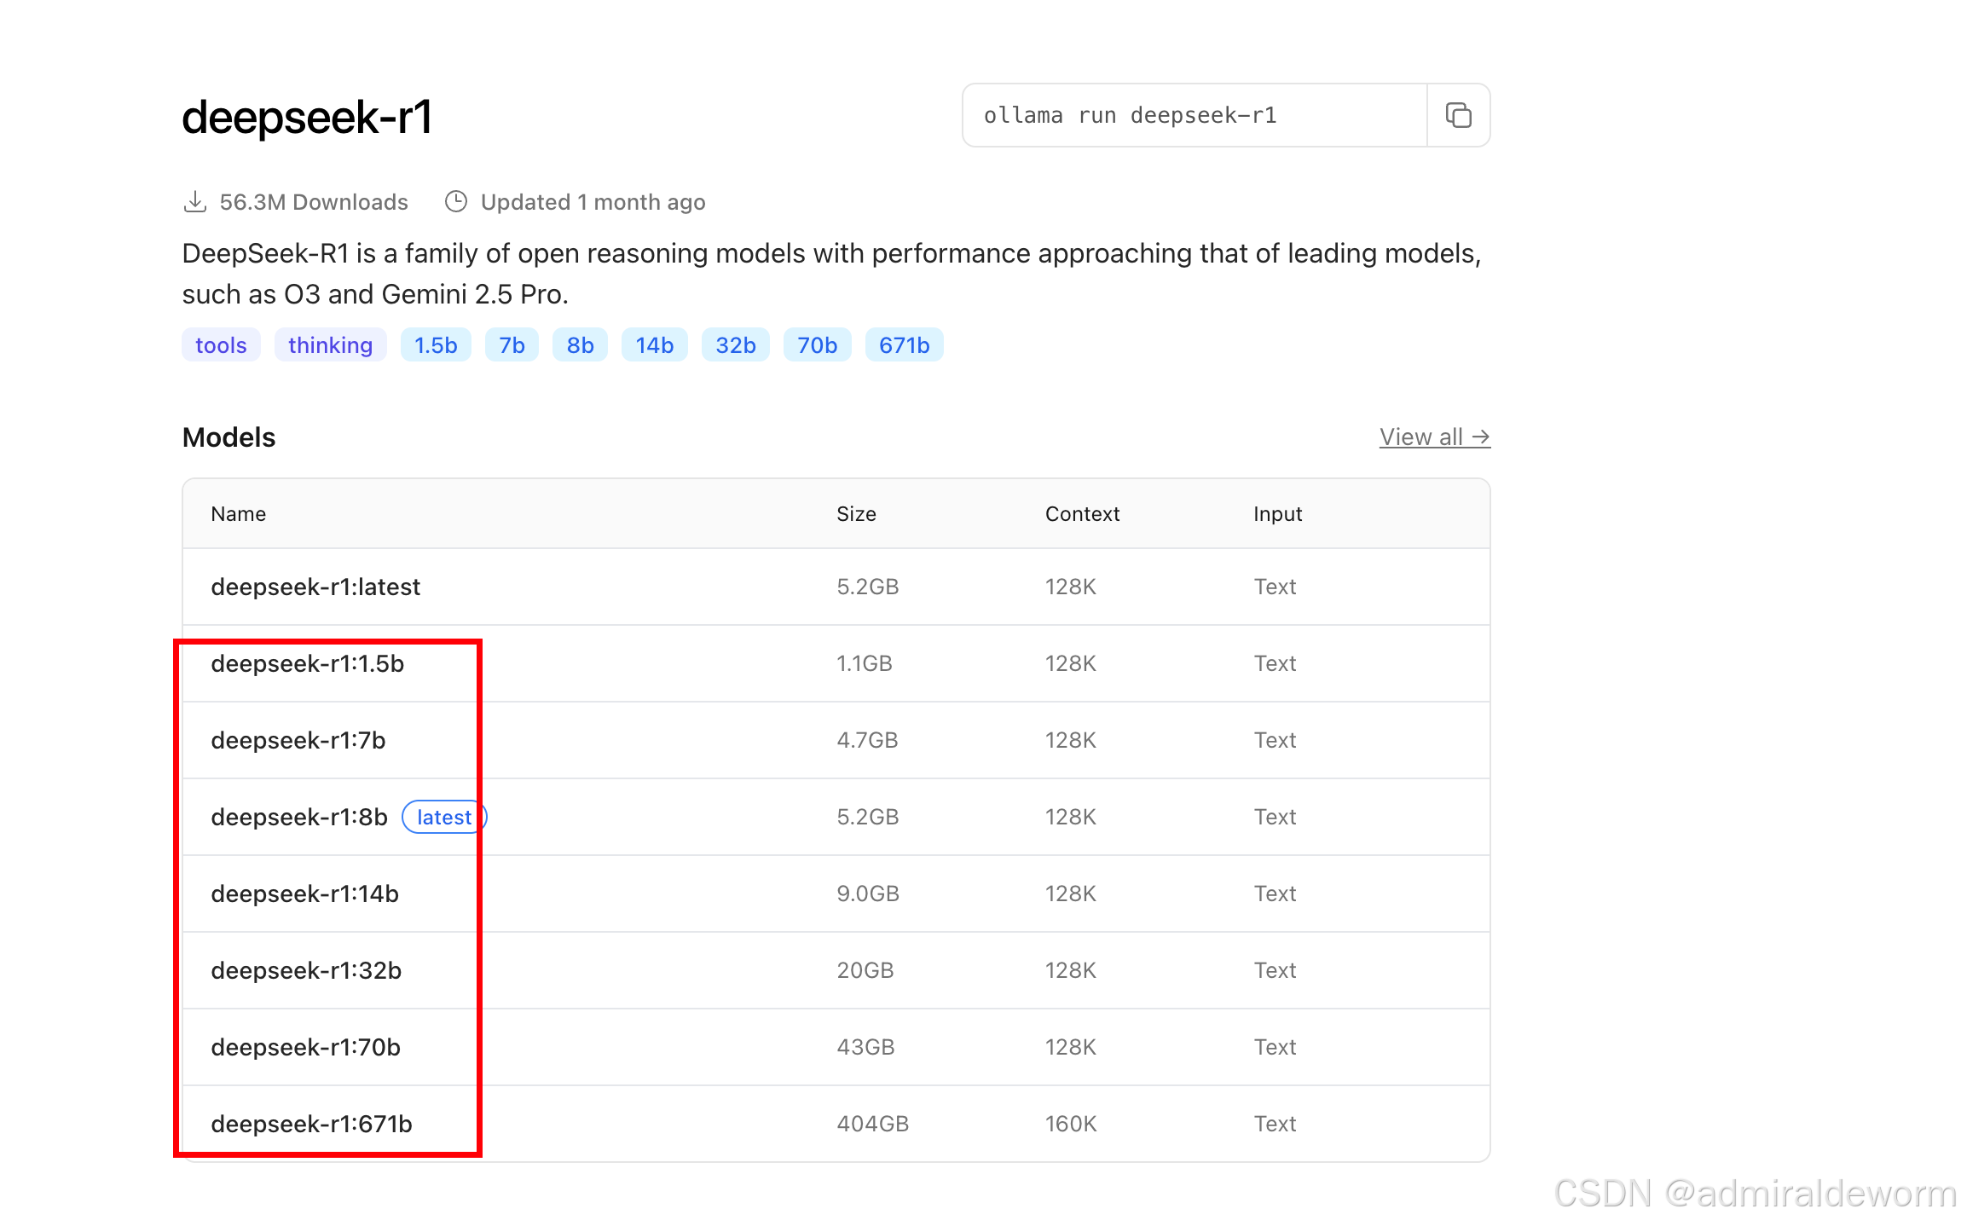Open deepseek-r1:14b model
Viewport: 1961px width, 1226px height.
coord(305,894)
